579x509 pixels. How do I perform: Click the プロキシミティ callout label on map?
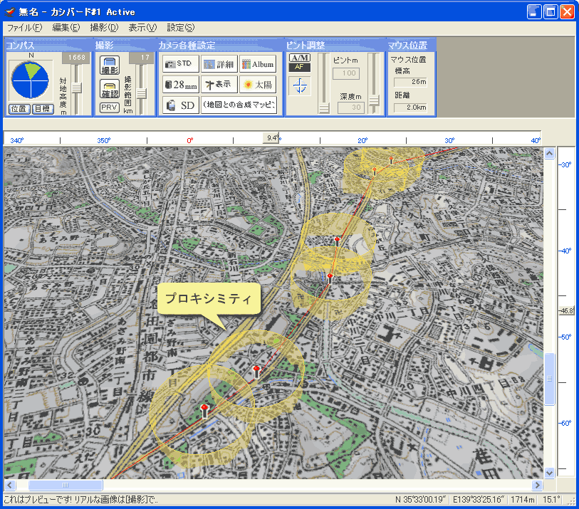(x=208, y=299)
